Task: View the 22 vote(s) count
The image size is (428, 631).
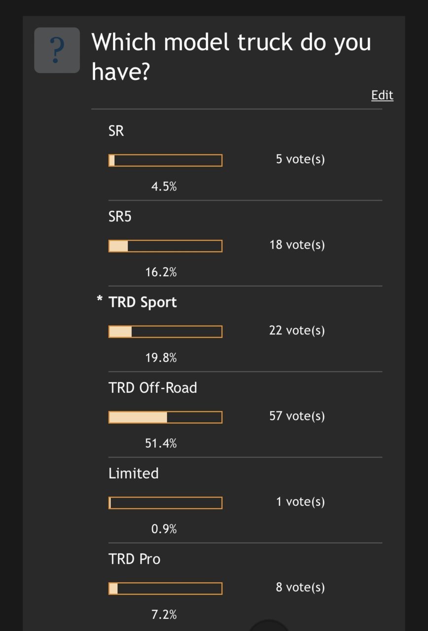Action: click(x=297, y=331)
